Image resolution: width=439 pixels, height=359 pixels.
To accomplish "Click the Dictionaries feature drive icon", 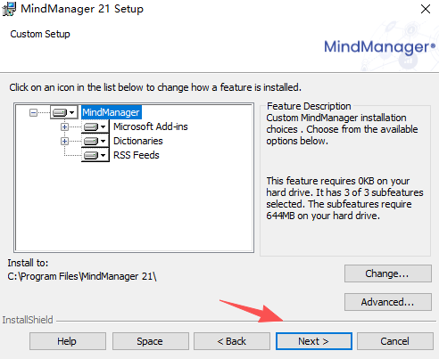I will [x=91, y=141].
